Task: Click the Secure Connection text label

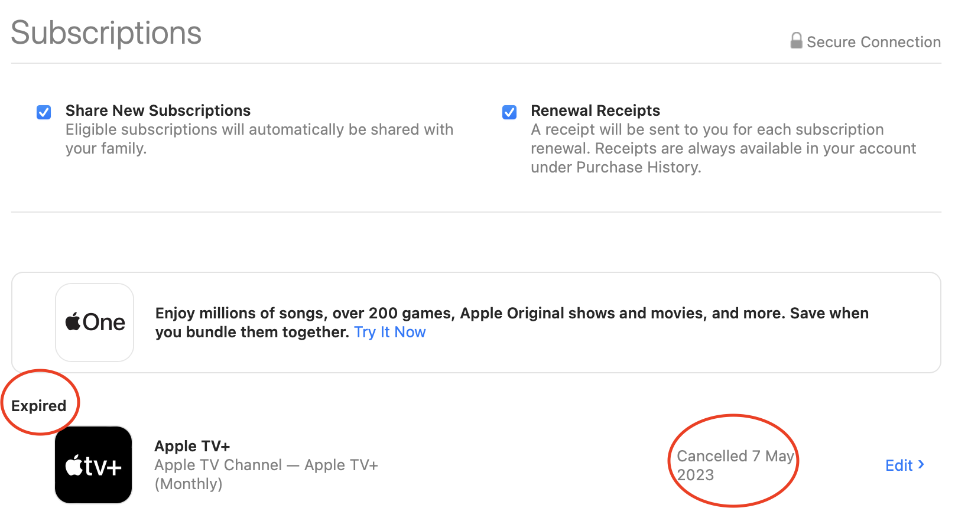Action: click(873, 42)
